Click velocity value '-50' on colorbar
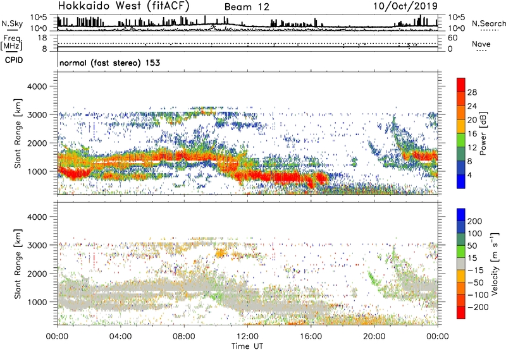Image resolution: width=506 pixels, height=350 pixels. (x=476, y=282)
